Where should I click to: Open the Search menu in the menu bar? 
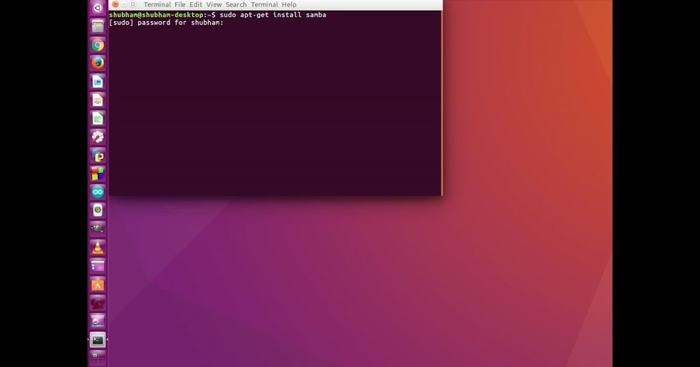point(235,4)
